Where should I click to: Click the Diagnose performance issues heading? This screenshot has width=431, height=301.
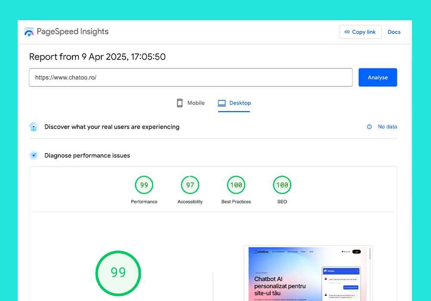87,155
